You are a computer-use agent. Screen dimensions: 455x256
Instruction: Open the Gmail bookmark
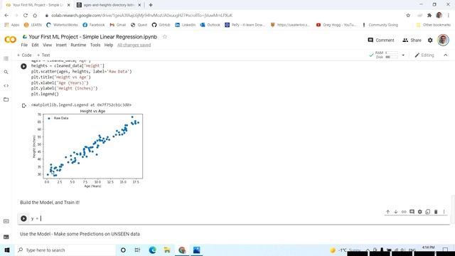pos(117,25)
